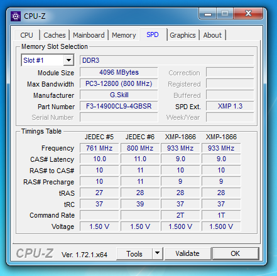
Task: Click the JEDEC #6 column header
Action: pyautogui.click(x=140, y=137)
